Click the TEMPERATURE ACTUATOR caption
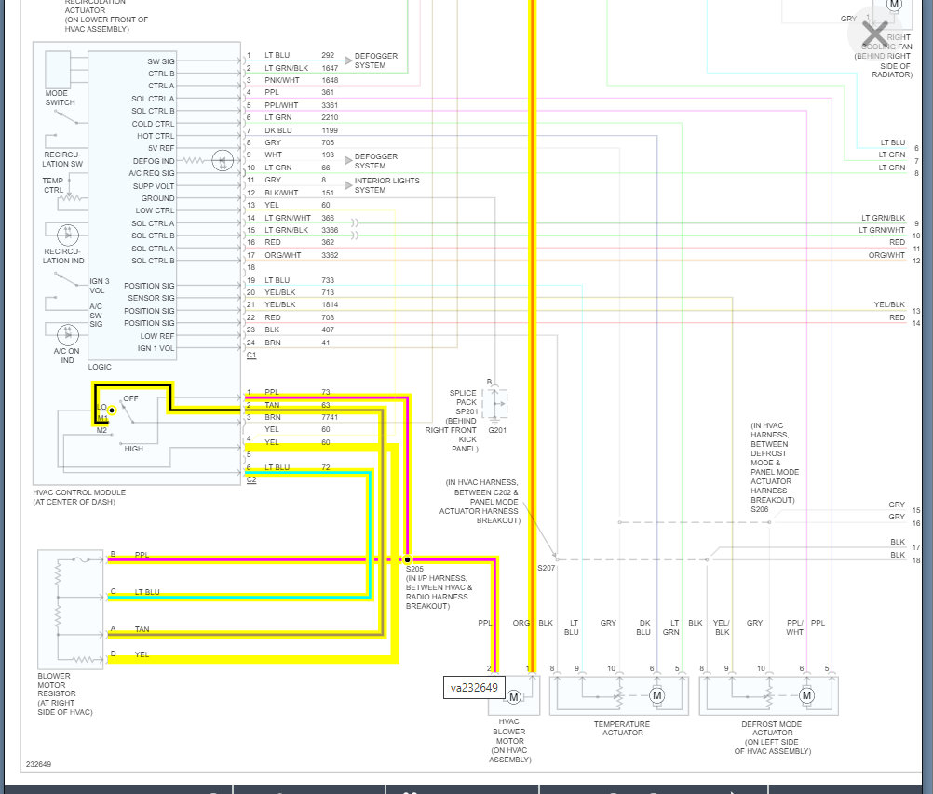The height and width of the screenshot is (794, 933). pos(622,729)
